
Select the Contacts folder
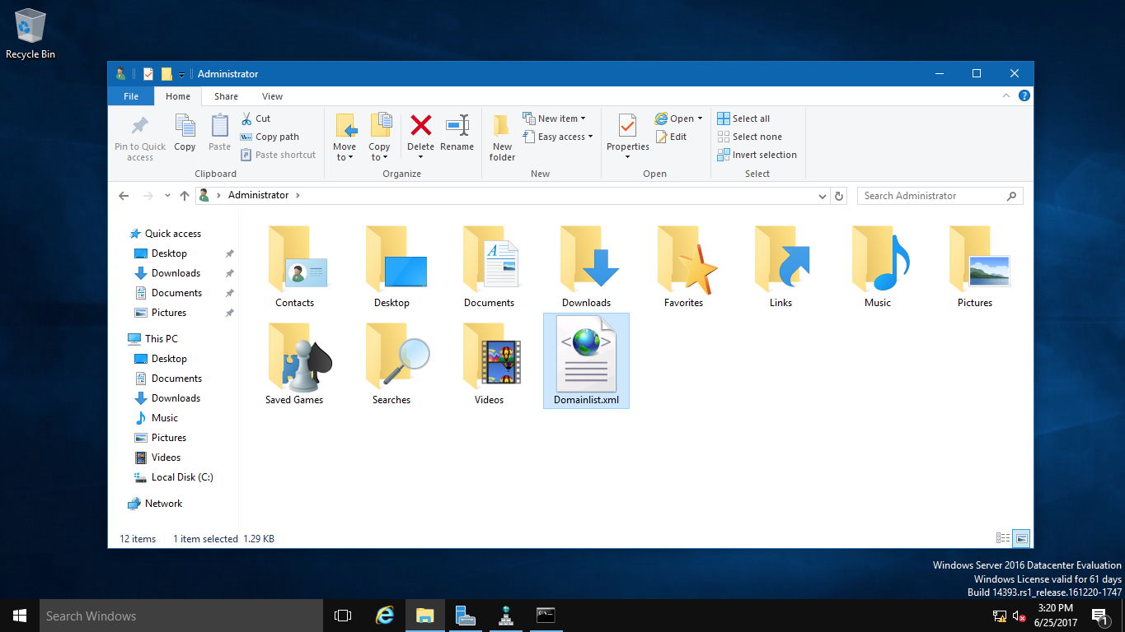coord(295,267)
